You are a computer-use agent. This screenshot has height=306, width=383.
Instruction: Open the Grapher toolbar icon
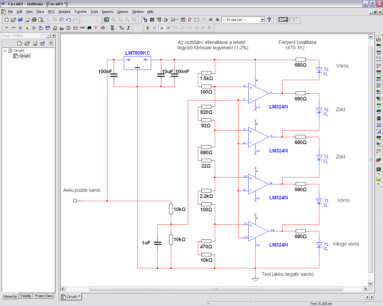(x=173, y=20)
